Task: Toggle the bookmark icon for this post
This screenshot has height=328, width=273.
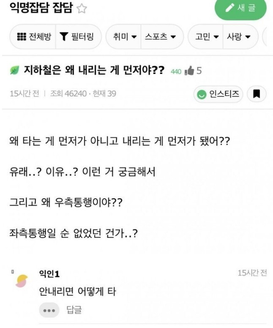Action: point(257,94)
